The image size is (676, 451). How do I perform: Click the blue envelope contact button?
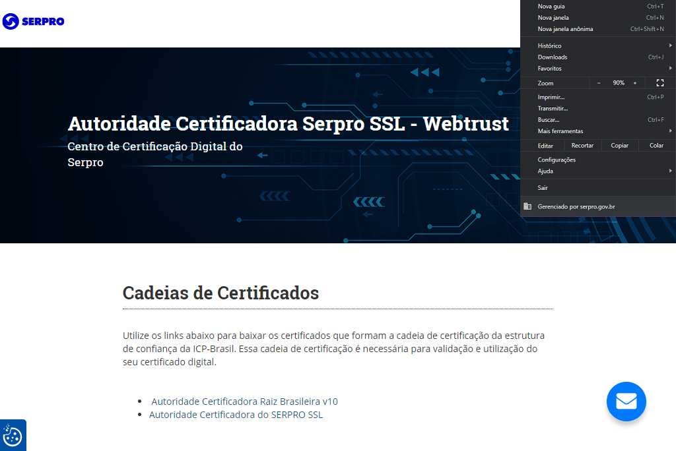(x=626, y=402)
